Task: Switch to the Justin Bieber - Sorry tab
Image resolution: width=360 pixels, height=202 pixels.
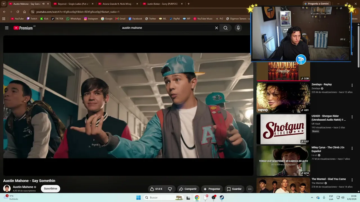Action: point(163,4)
